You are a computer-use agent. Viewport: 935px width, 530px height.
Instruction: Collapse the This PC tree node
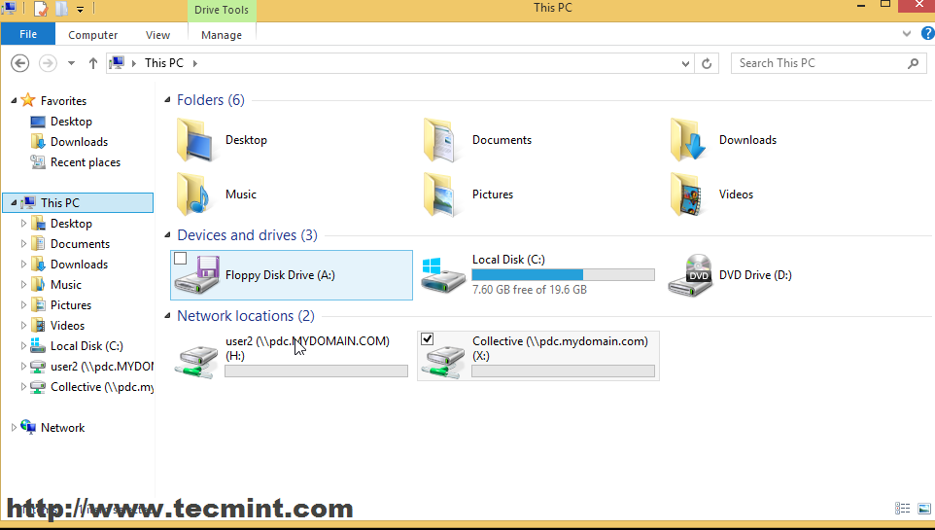click(14, 202)
